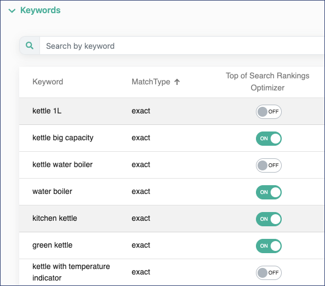Select the 'kitchen kettle' keyword

click(x=55, y=218)
